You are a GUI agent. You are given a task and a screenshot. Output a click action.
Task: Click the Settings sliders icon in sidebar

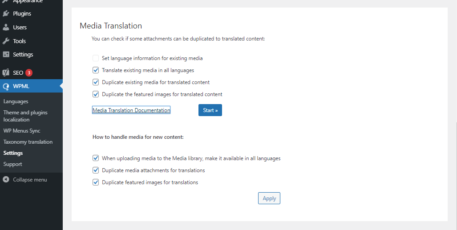[x=6, y=54]
